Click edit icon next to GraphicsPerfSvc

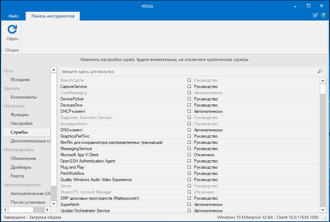coord(189,136)
